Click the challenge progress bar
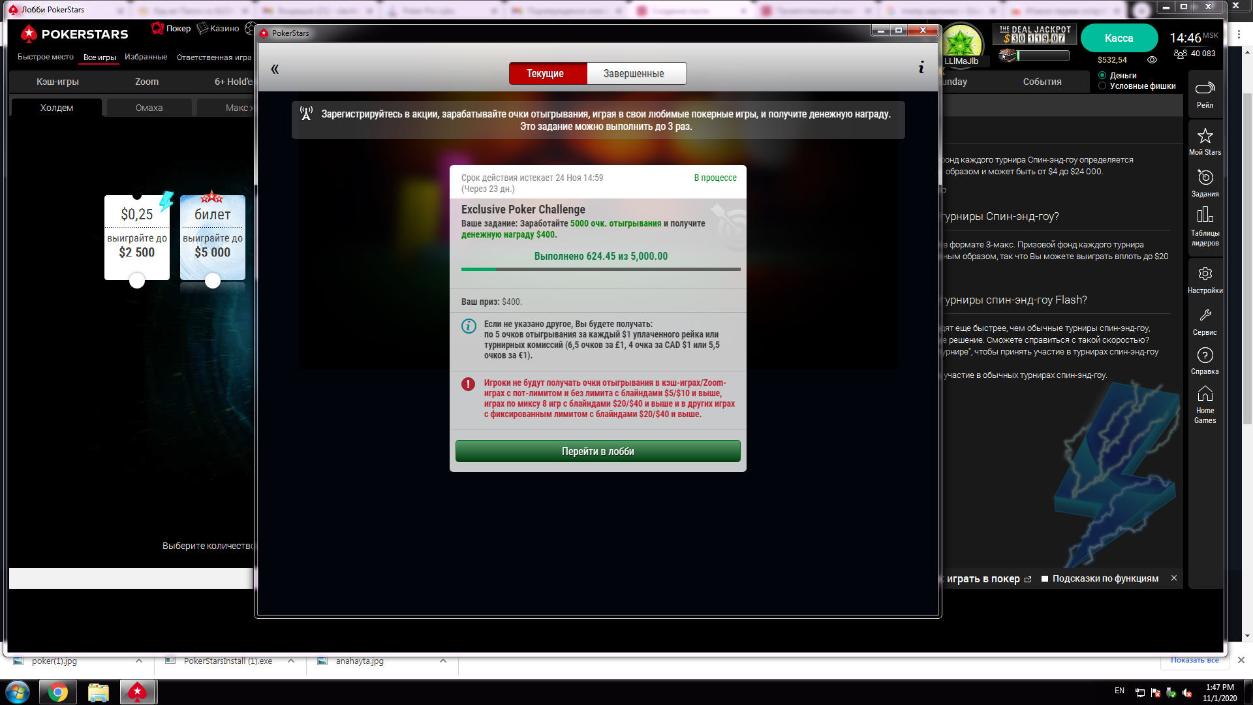Viewport: 1253px width, 705px height. (600, 269)
